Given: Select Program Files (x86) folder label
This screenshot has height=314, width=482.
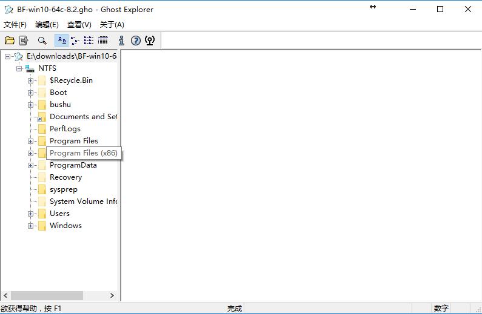Looking at the screenshot, I should (x=84, y=153).
